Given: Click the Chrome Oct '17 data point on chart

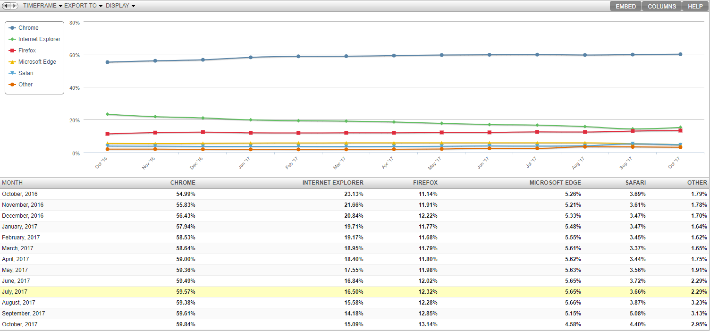Looking at the screenshot, I should (x=680, y=54).
